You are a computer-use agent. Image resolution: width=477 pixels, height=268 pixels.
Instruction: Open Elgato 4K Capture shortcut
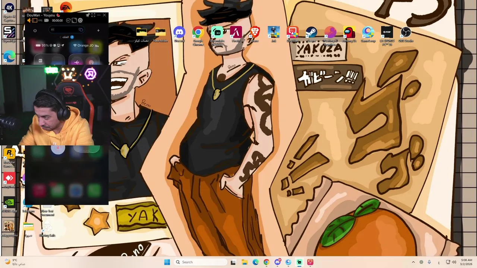coord(9,12)
